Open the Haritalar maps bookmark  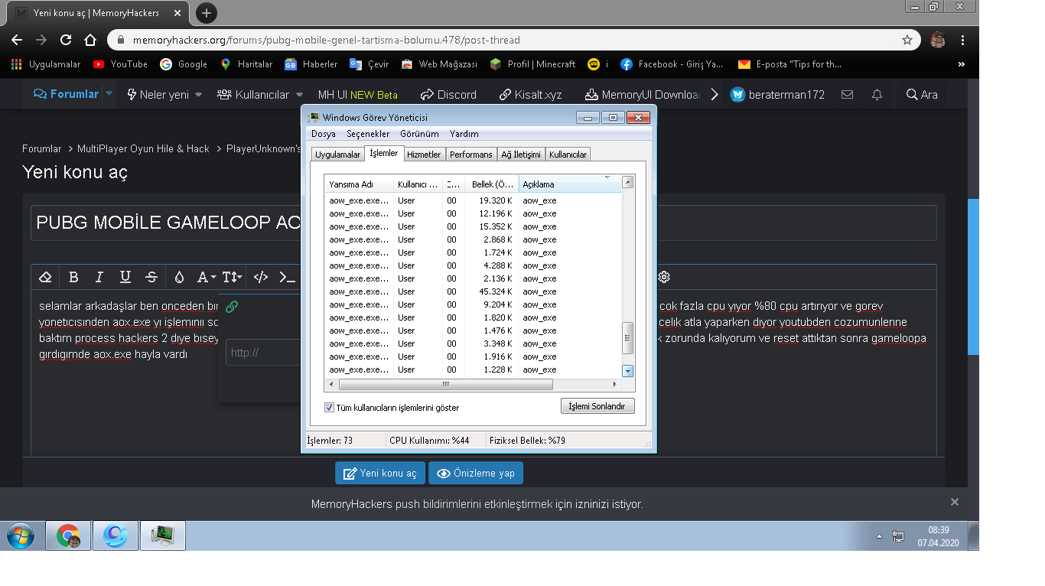coord(246,64)
